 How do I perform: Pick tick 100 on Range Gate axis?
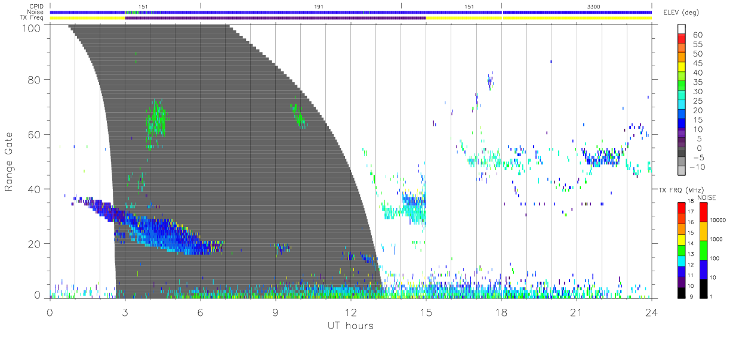(32, 28)
